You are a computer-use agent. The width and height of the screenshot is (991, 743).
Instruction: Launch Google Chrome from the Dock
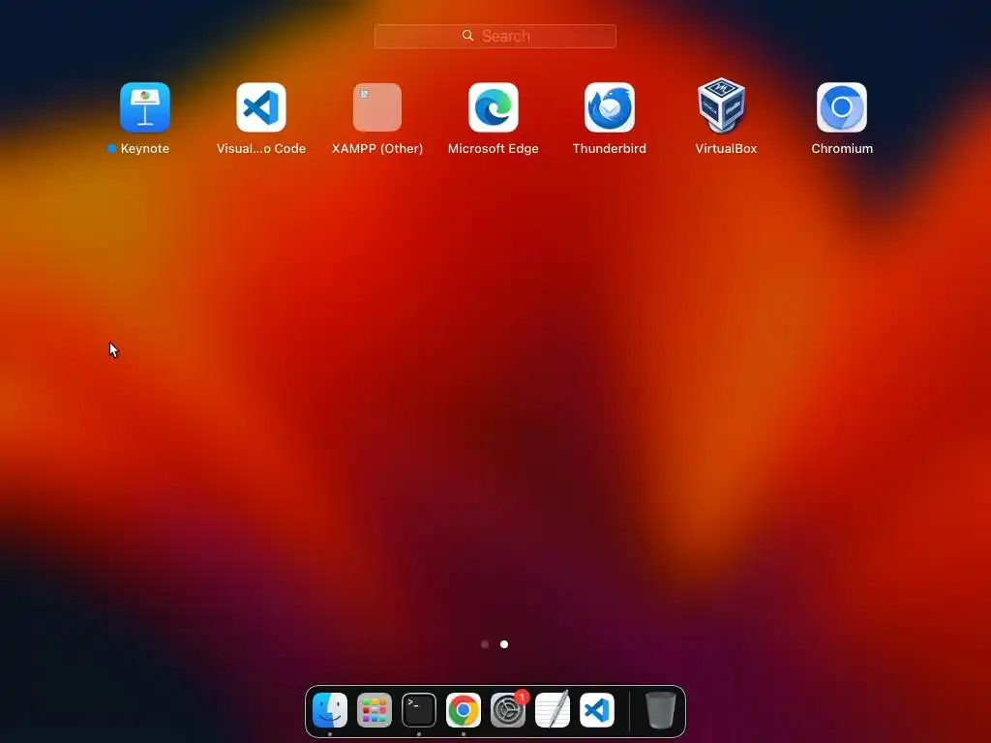click(464, 710)
